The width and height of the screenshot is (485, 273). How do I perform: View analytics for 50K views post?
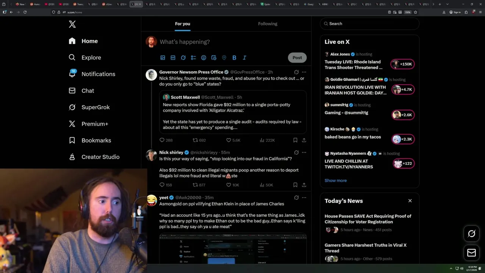[266, 185]
